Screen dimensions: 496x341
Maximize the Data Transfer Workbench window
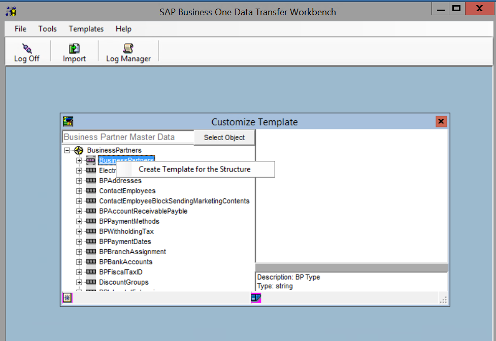(456, 9)
